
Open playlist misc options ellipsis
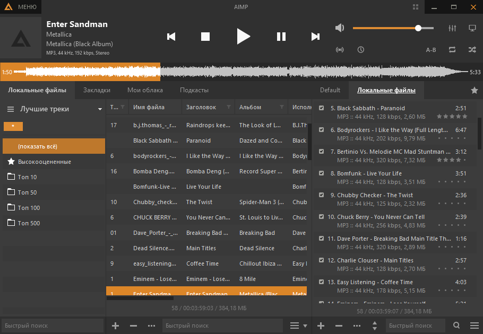(x=357, y=326)
